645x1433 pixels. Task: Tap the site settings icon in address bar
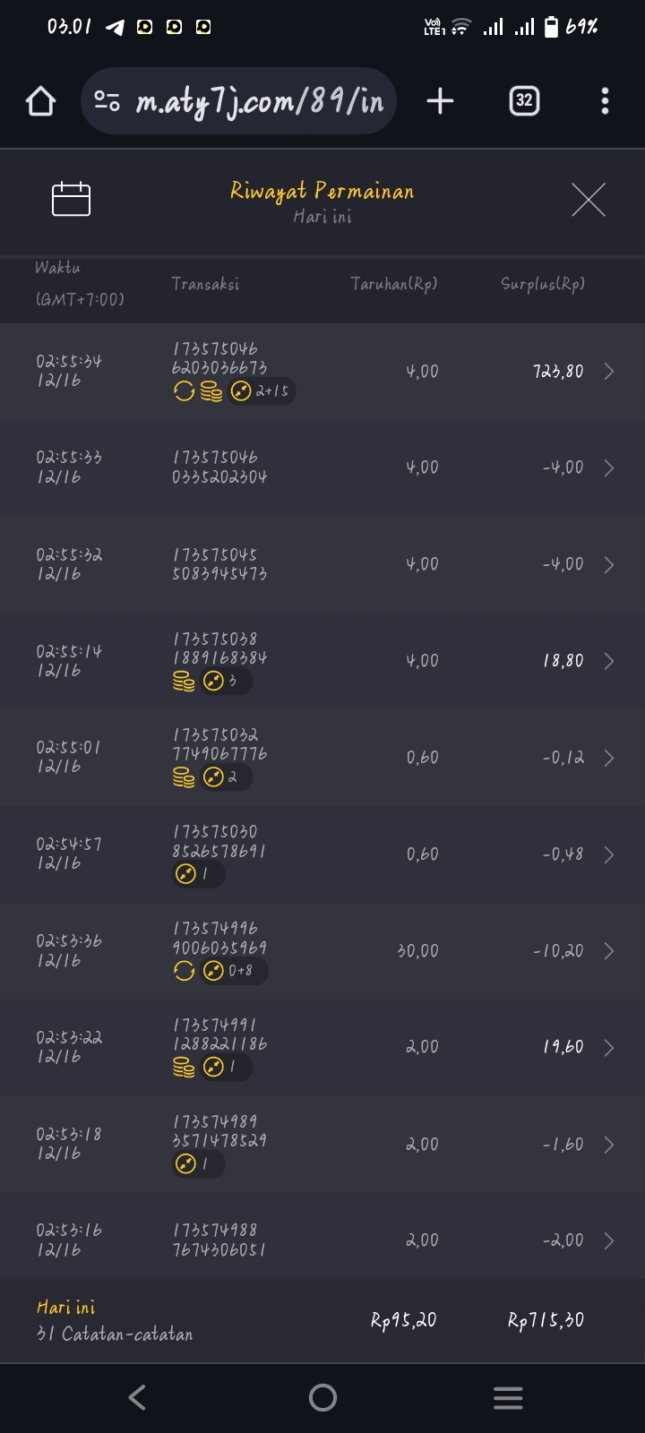click(107, 101)
